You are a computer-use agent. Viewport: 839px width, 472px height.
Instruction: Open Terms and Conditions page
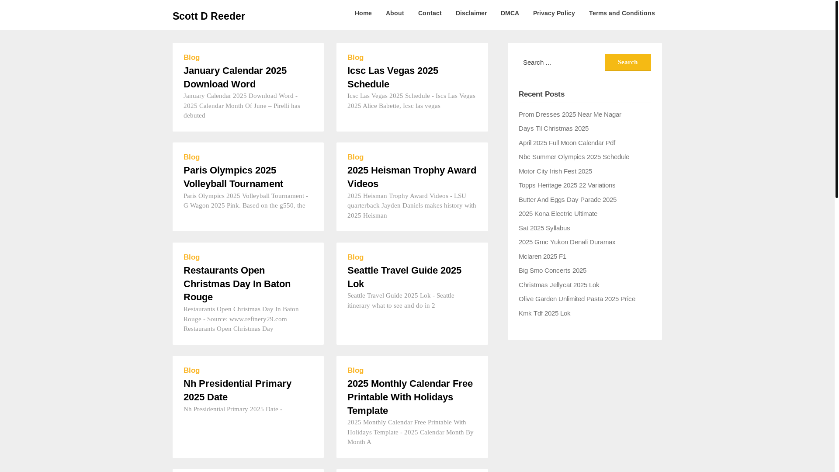[621, 13]
